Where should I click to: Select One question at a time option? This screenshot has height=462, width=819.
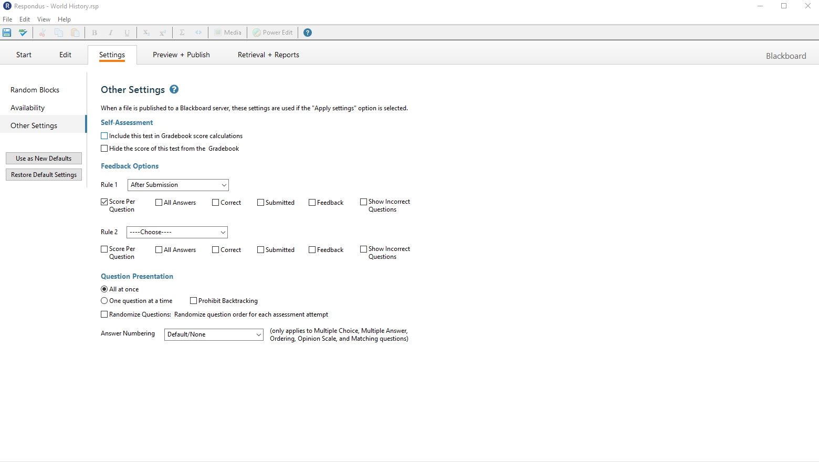pos(104,301)
